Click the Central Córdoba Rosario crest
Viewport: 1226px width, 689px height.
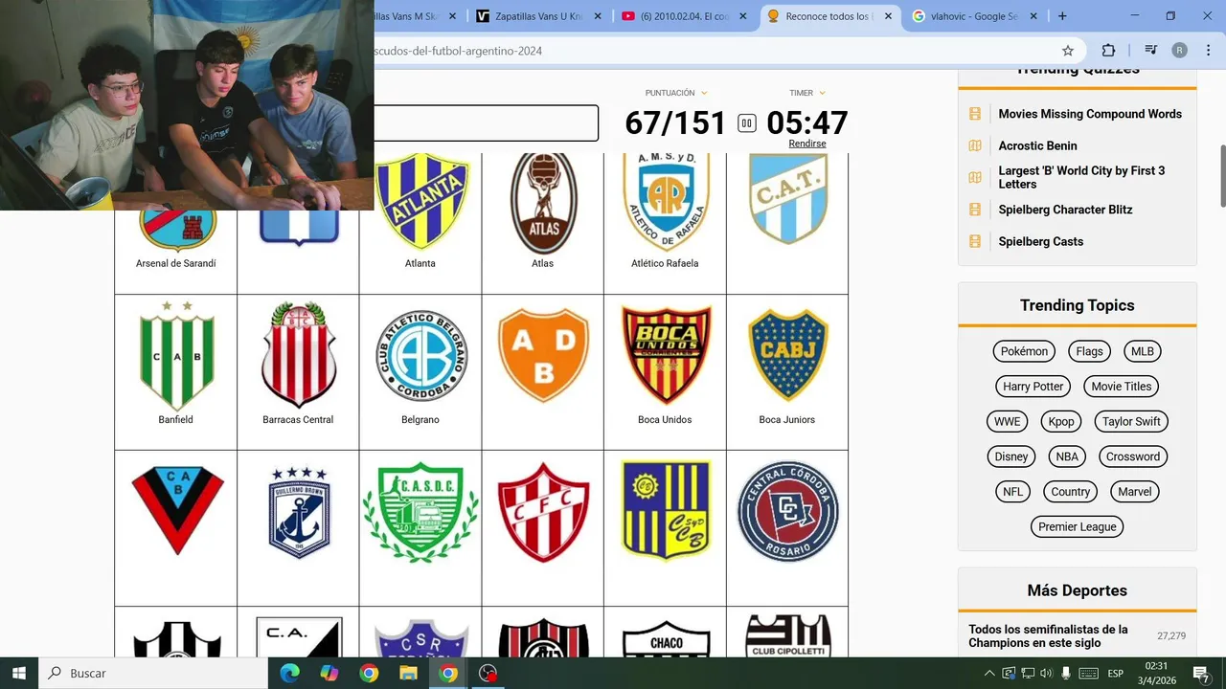click(787, 511)
